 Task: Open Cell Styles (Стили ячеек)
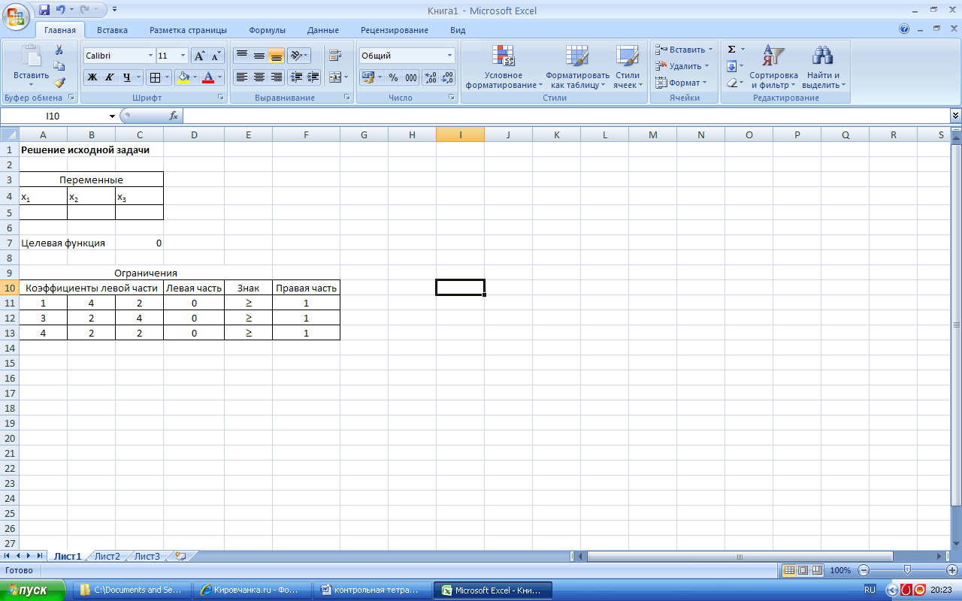point(627,67)
